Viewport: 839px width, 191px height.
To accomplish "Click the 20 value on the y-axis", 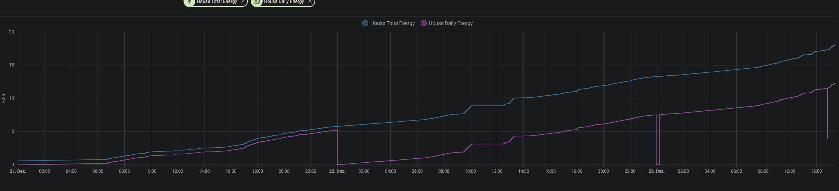I will coord(11,32).
